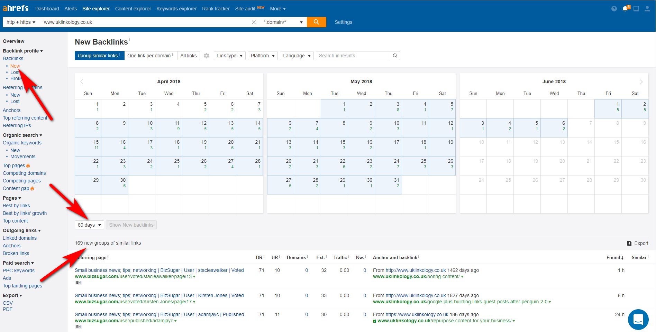Open the chat support bubble

[x=638, y=320]
